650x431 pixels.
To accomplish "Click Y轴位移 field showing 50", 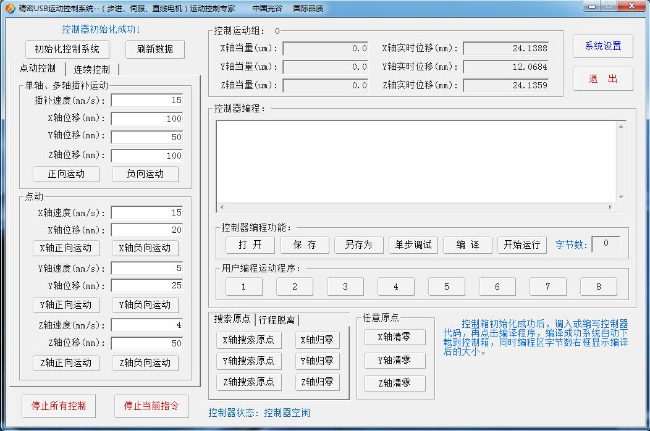I will pyautogui.click(x=147, y=137).
